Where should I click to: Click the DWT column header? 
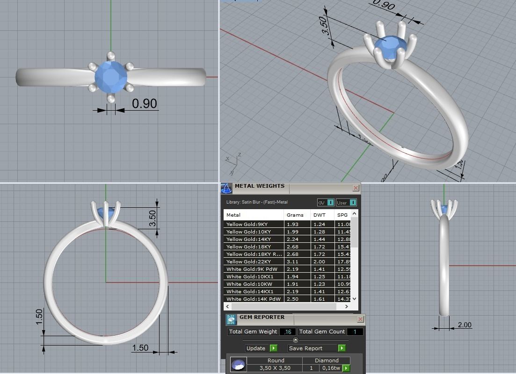322,215
